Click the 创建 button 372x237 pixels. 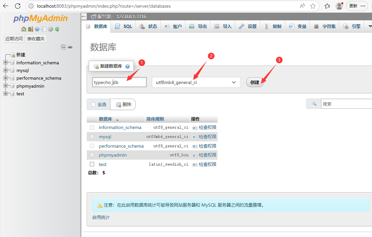coord(255,82)
